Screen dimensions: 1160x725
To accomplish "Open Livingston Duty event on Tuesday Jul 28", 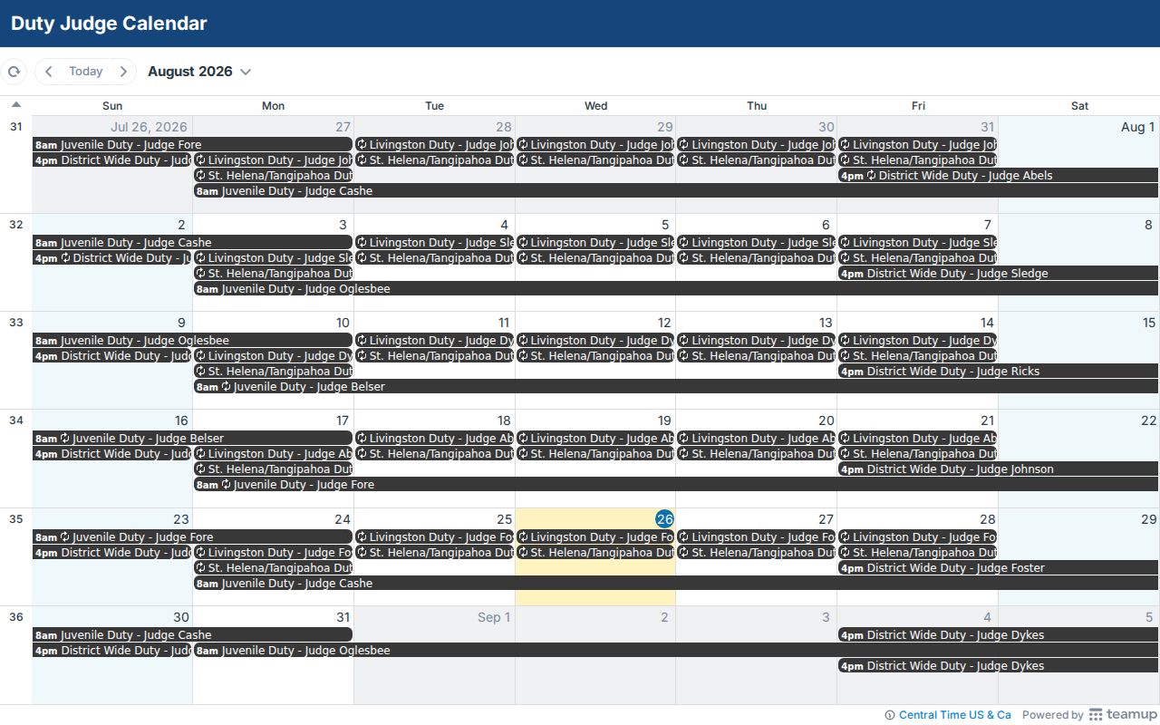I will click(434, 145).
